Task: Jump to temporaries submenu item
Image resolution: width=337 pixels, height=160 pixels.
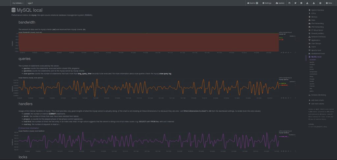Action: (313, 72)
